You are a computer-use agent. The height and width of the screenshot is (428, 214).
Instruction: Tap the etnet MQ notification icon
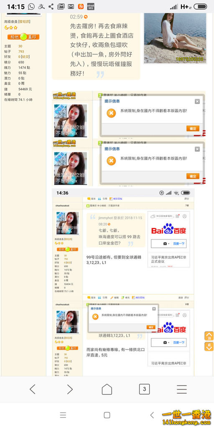pos(90,7)
